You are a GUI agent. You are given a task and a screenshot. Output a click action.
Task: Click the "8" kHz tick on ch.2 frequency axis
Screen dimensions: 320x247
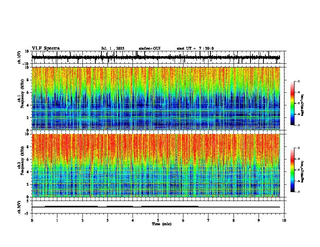(x=28, y=147)
